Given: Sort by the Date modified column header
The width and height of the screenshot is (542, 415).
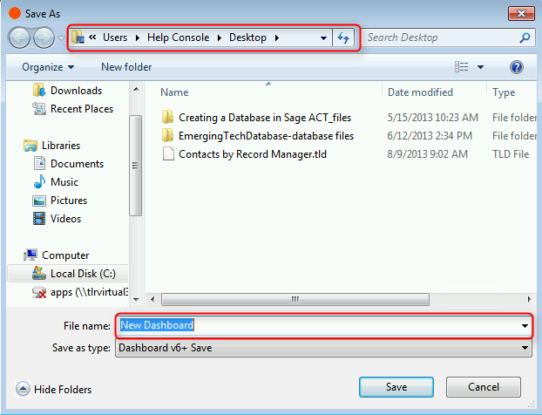Looking at the screenshot, I should [x=420, y=92].
